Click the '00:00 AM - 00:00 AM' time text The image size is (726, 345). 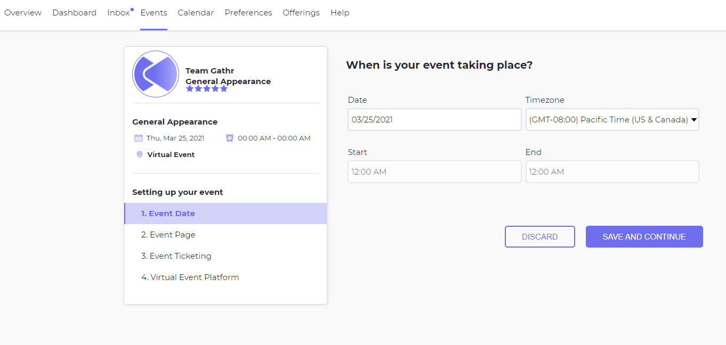coord(274,138)
